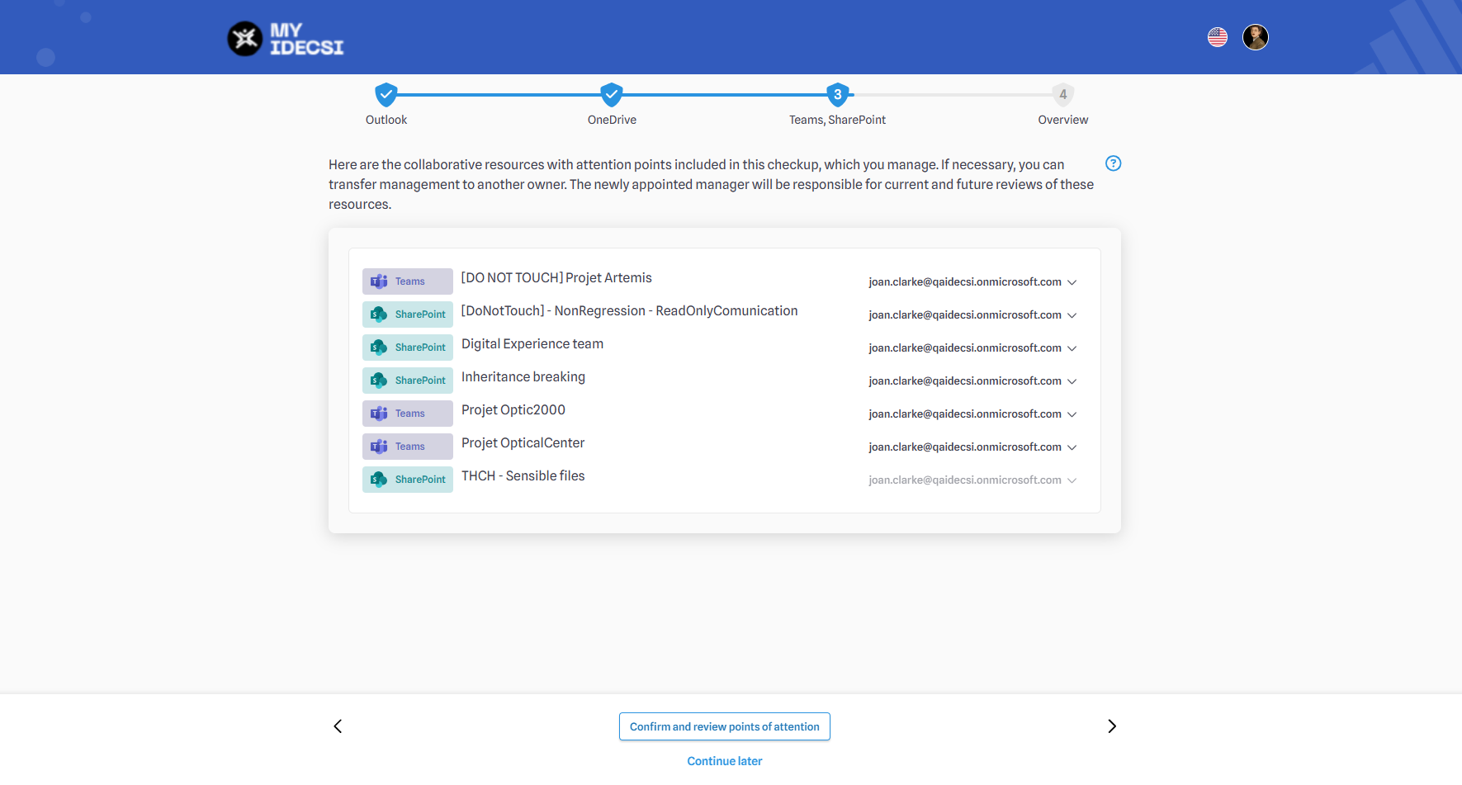Go to next step with right arrow
Screen dimensions: 1462x785
(x=1111, y=726)
